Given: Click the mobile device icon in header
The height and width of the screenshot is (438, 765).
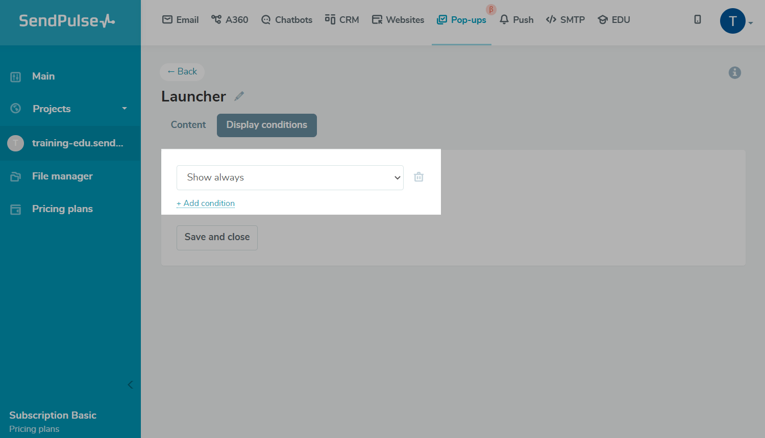Looking at the screenshot, I should tap(697, 20).
